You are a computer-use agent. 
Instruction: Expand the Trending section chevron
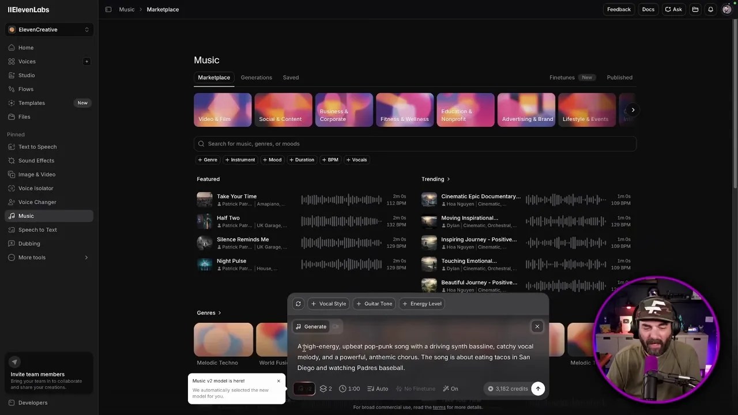click(449, 179)
